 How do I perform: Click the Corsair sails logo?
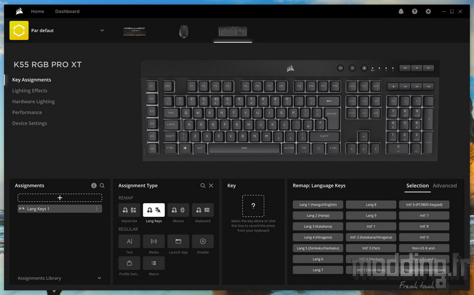click(20, 11)
